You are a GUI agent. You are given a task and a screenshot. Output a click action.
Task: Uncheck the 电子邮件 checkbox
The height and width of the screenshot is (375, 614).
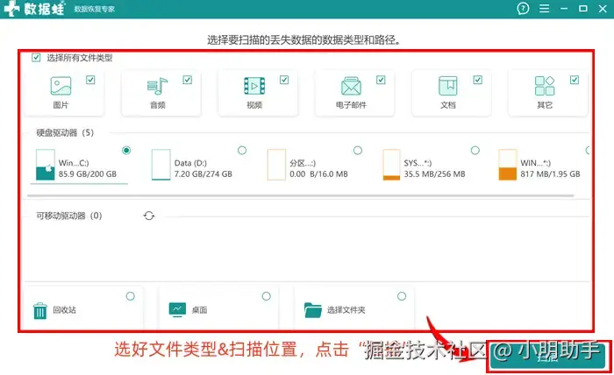point(381,80)
